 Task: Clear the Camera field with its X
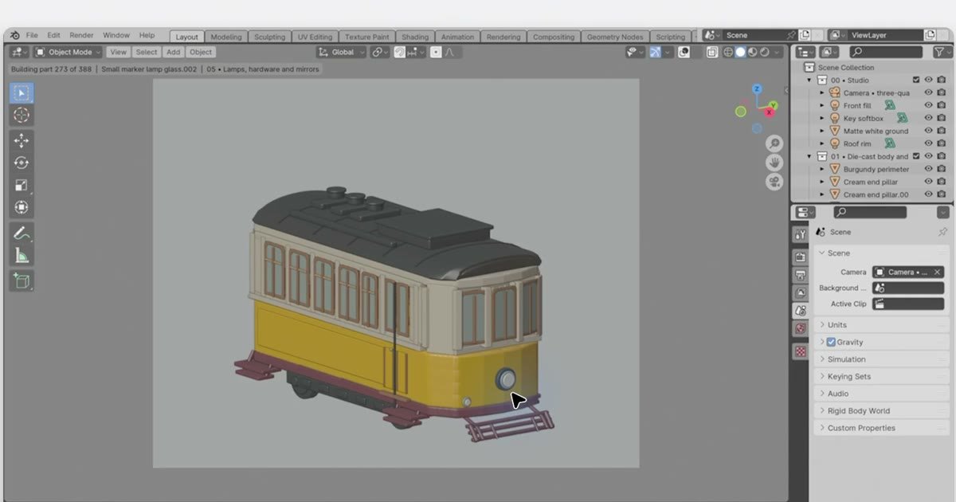click(938, 273)
